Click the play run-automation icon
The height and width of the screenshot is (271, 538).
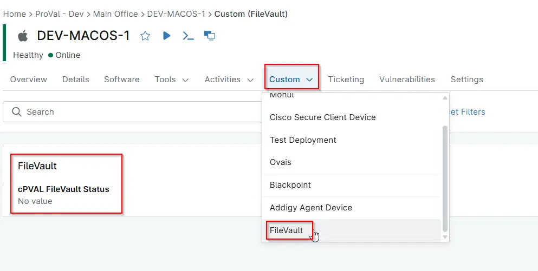click(x=167, y=36)
